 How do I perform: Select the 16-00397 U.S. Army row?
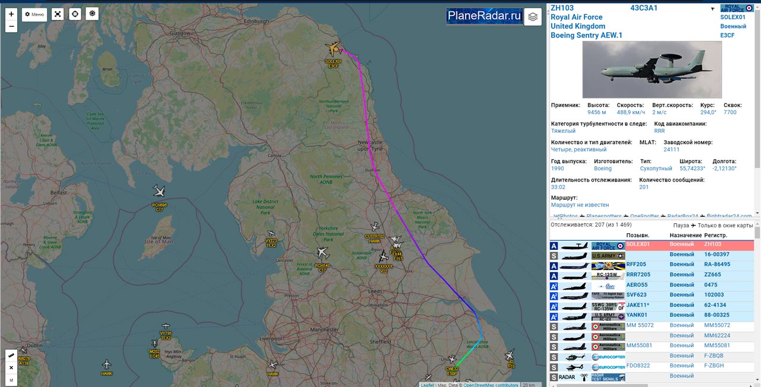(x=652, y=255)
